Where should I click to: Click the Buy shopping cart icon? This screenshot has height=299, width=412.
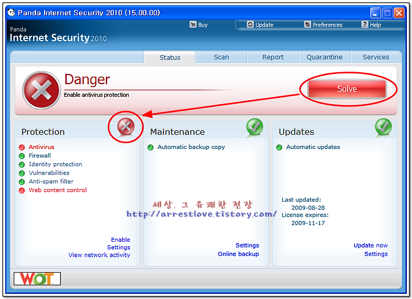coord(193,25)
